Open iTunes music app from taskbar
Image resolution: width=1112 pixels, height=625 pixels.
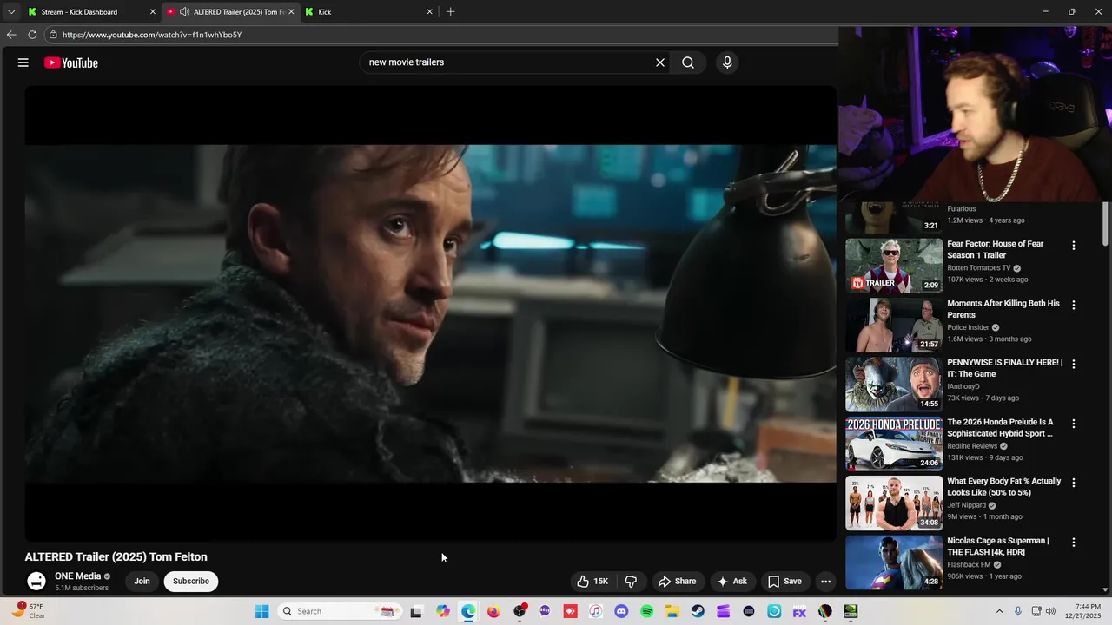[595, 611]
